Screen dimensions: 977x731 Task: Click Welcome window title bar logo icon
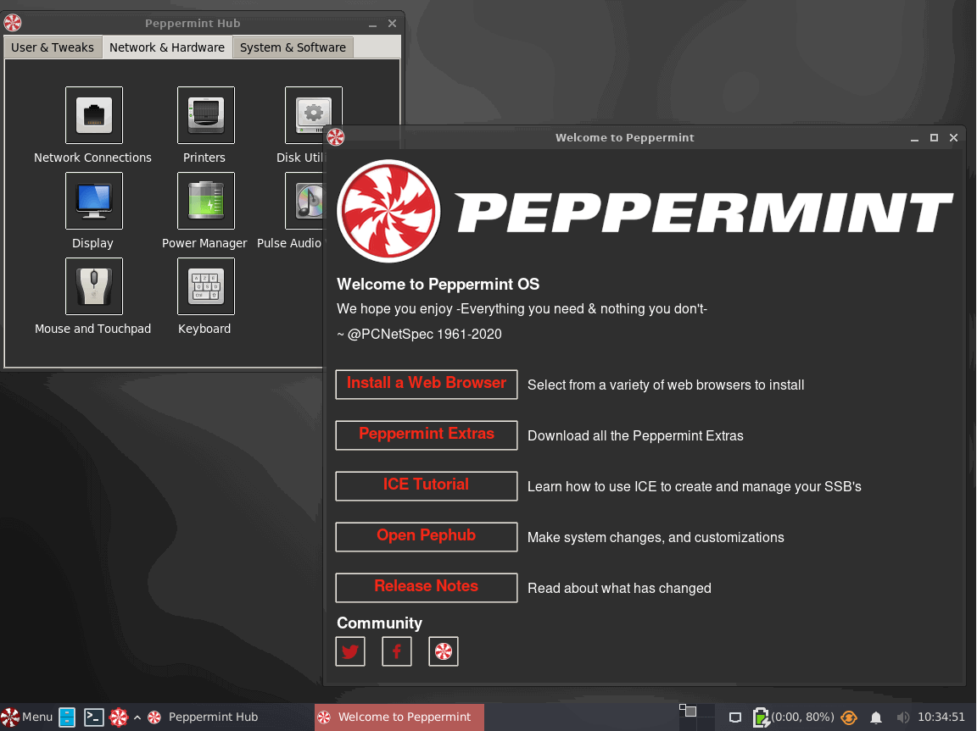336,137
